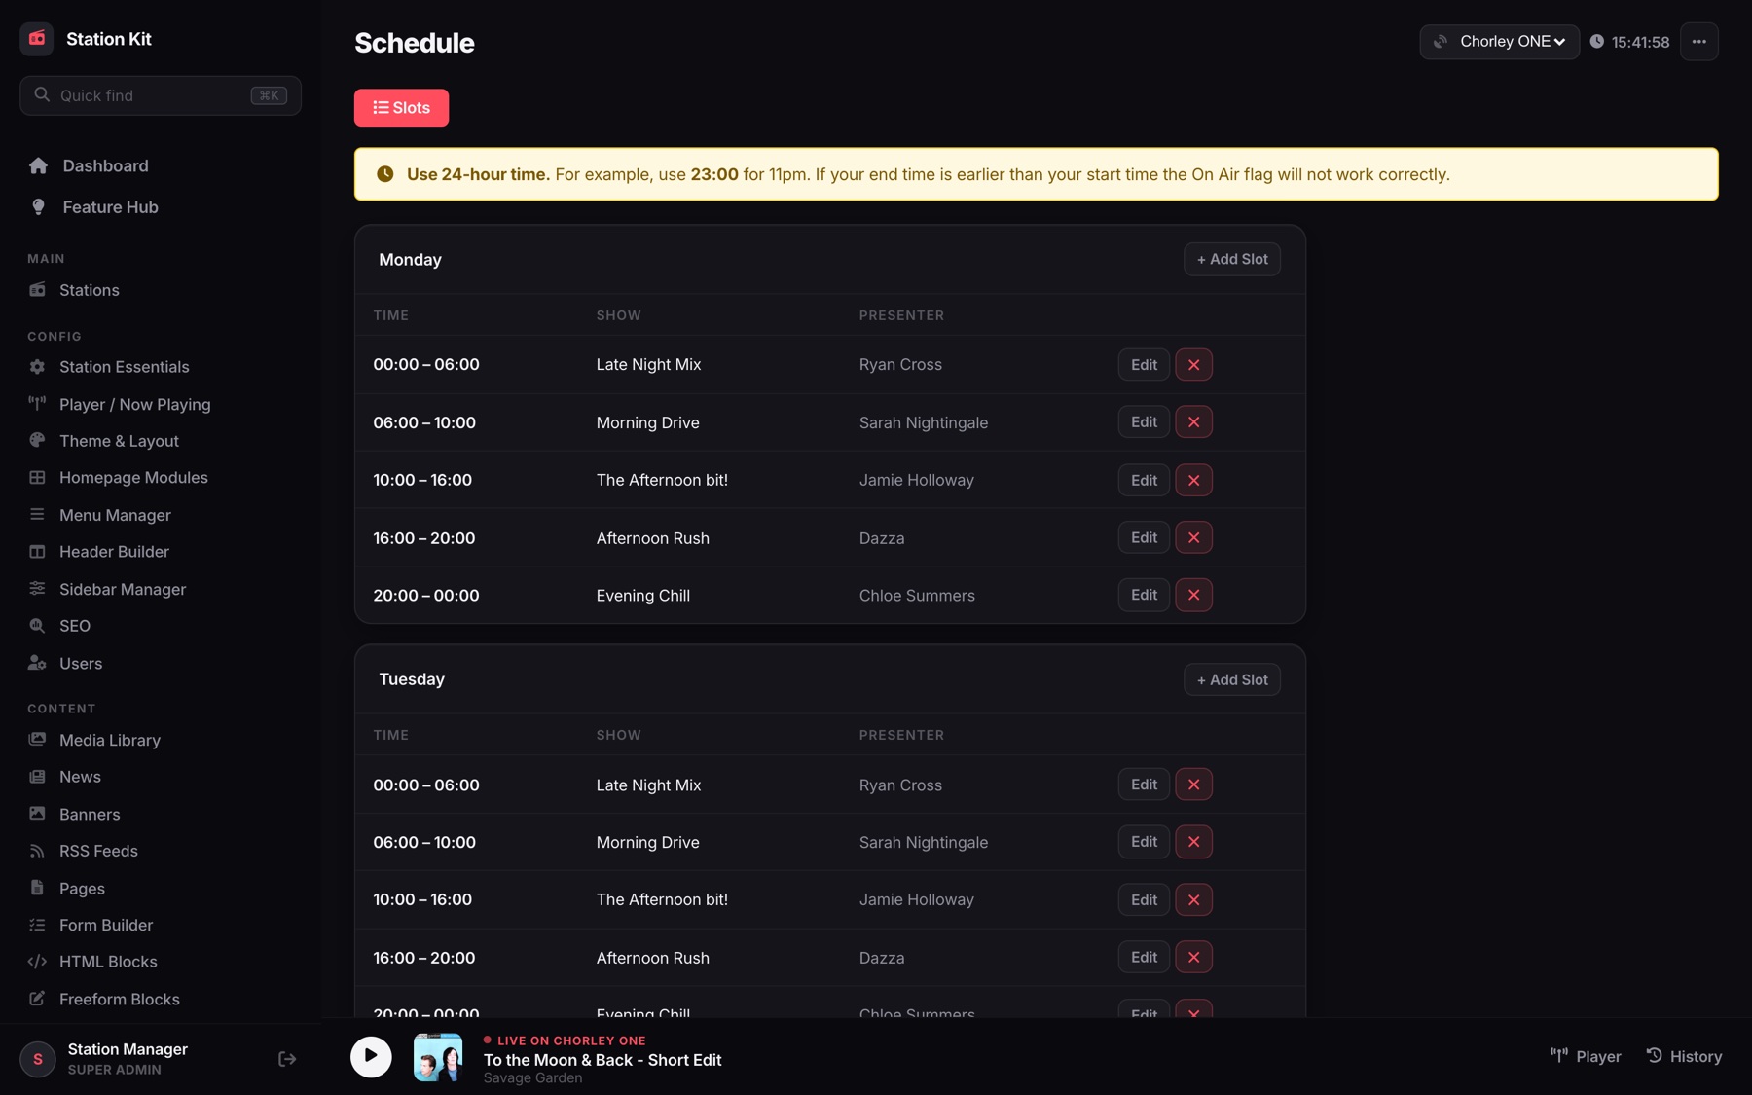Delete Monday's Late Night Mix slot
Viewport: 1752px width, 1095px height.
1193,365
